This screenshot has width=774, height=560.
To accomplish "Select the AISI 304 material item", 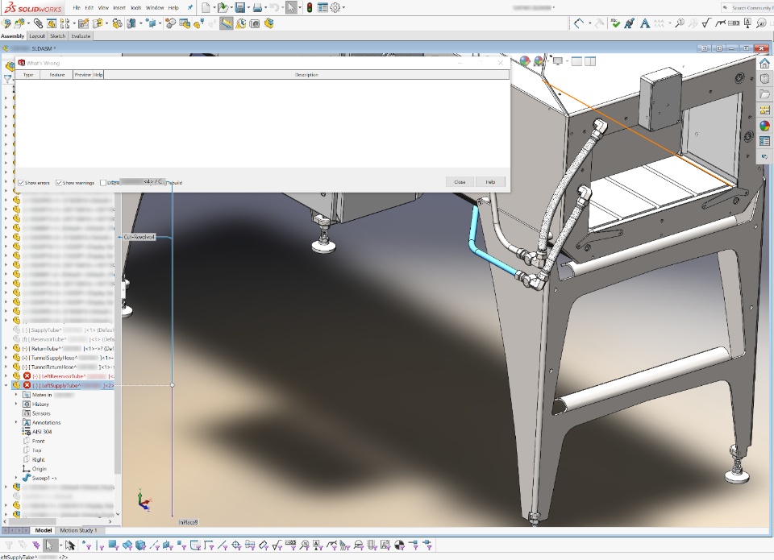I will coord(38,432).
